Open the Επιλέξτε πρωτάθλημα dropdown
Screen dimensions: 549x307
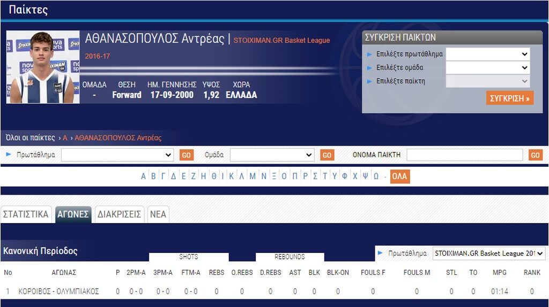(487, 54)
